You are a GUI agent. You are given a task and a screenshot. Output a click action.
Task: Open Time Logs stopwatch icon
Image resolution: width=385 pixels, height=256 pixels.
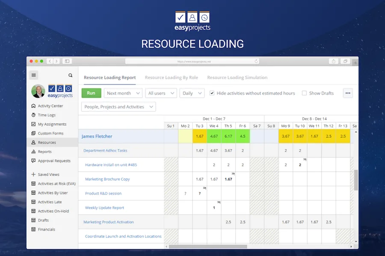tap(33, 115)
